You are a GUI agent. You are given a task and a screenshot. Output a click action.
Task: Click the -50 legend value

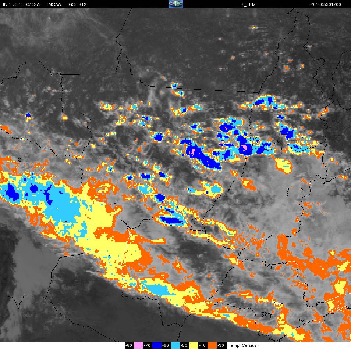pos(184,345)
